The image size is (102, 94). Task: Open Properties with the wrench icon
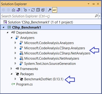pyautogui.click(x=50, y=10)
